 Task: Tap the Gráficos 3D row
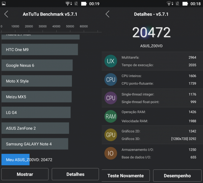pos(159,139)
